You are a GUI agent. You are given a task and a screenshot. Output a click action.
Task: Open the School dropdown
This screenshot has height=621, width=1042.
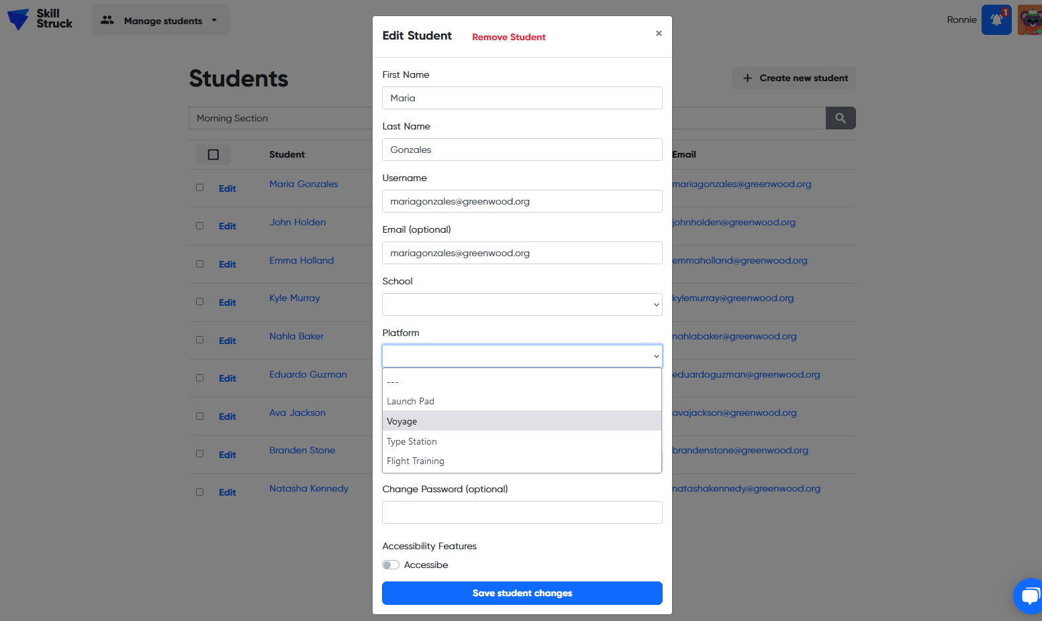[522, 304]
